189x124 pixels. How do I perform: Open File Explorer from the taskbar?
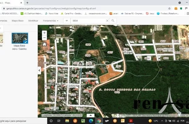67,121
